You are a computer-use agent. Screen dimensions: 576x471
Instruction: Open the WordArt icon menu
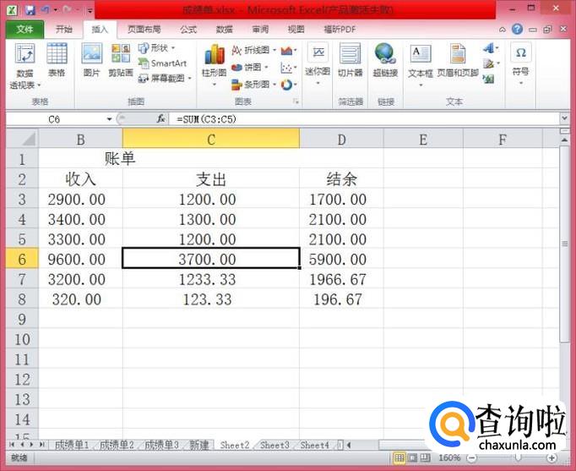click(491, 48)
